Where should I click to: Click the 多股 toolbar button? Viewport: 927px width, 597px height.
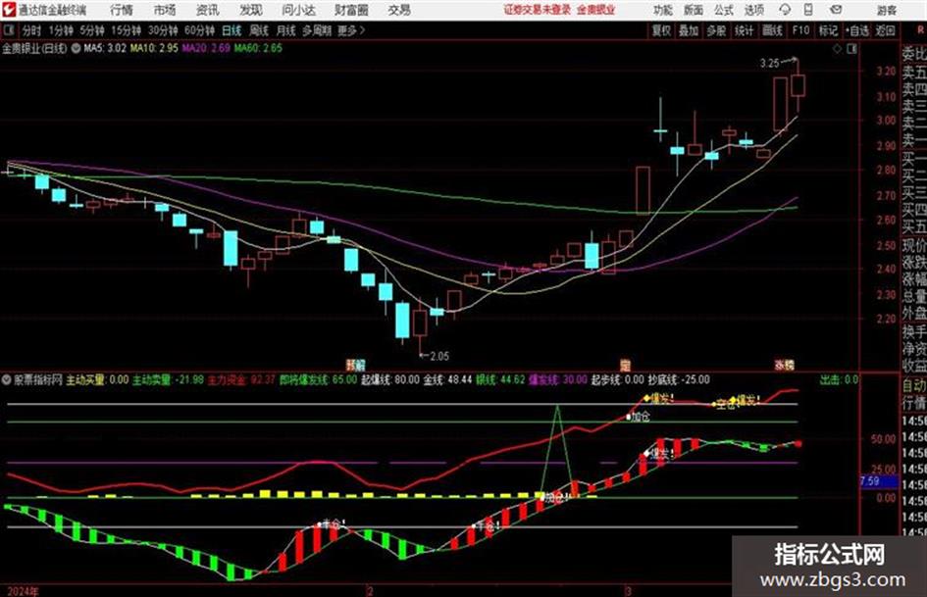point(716,30)
